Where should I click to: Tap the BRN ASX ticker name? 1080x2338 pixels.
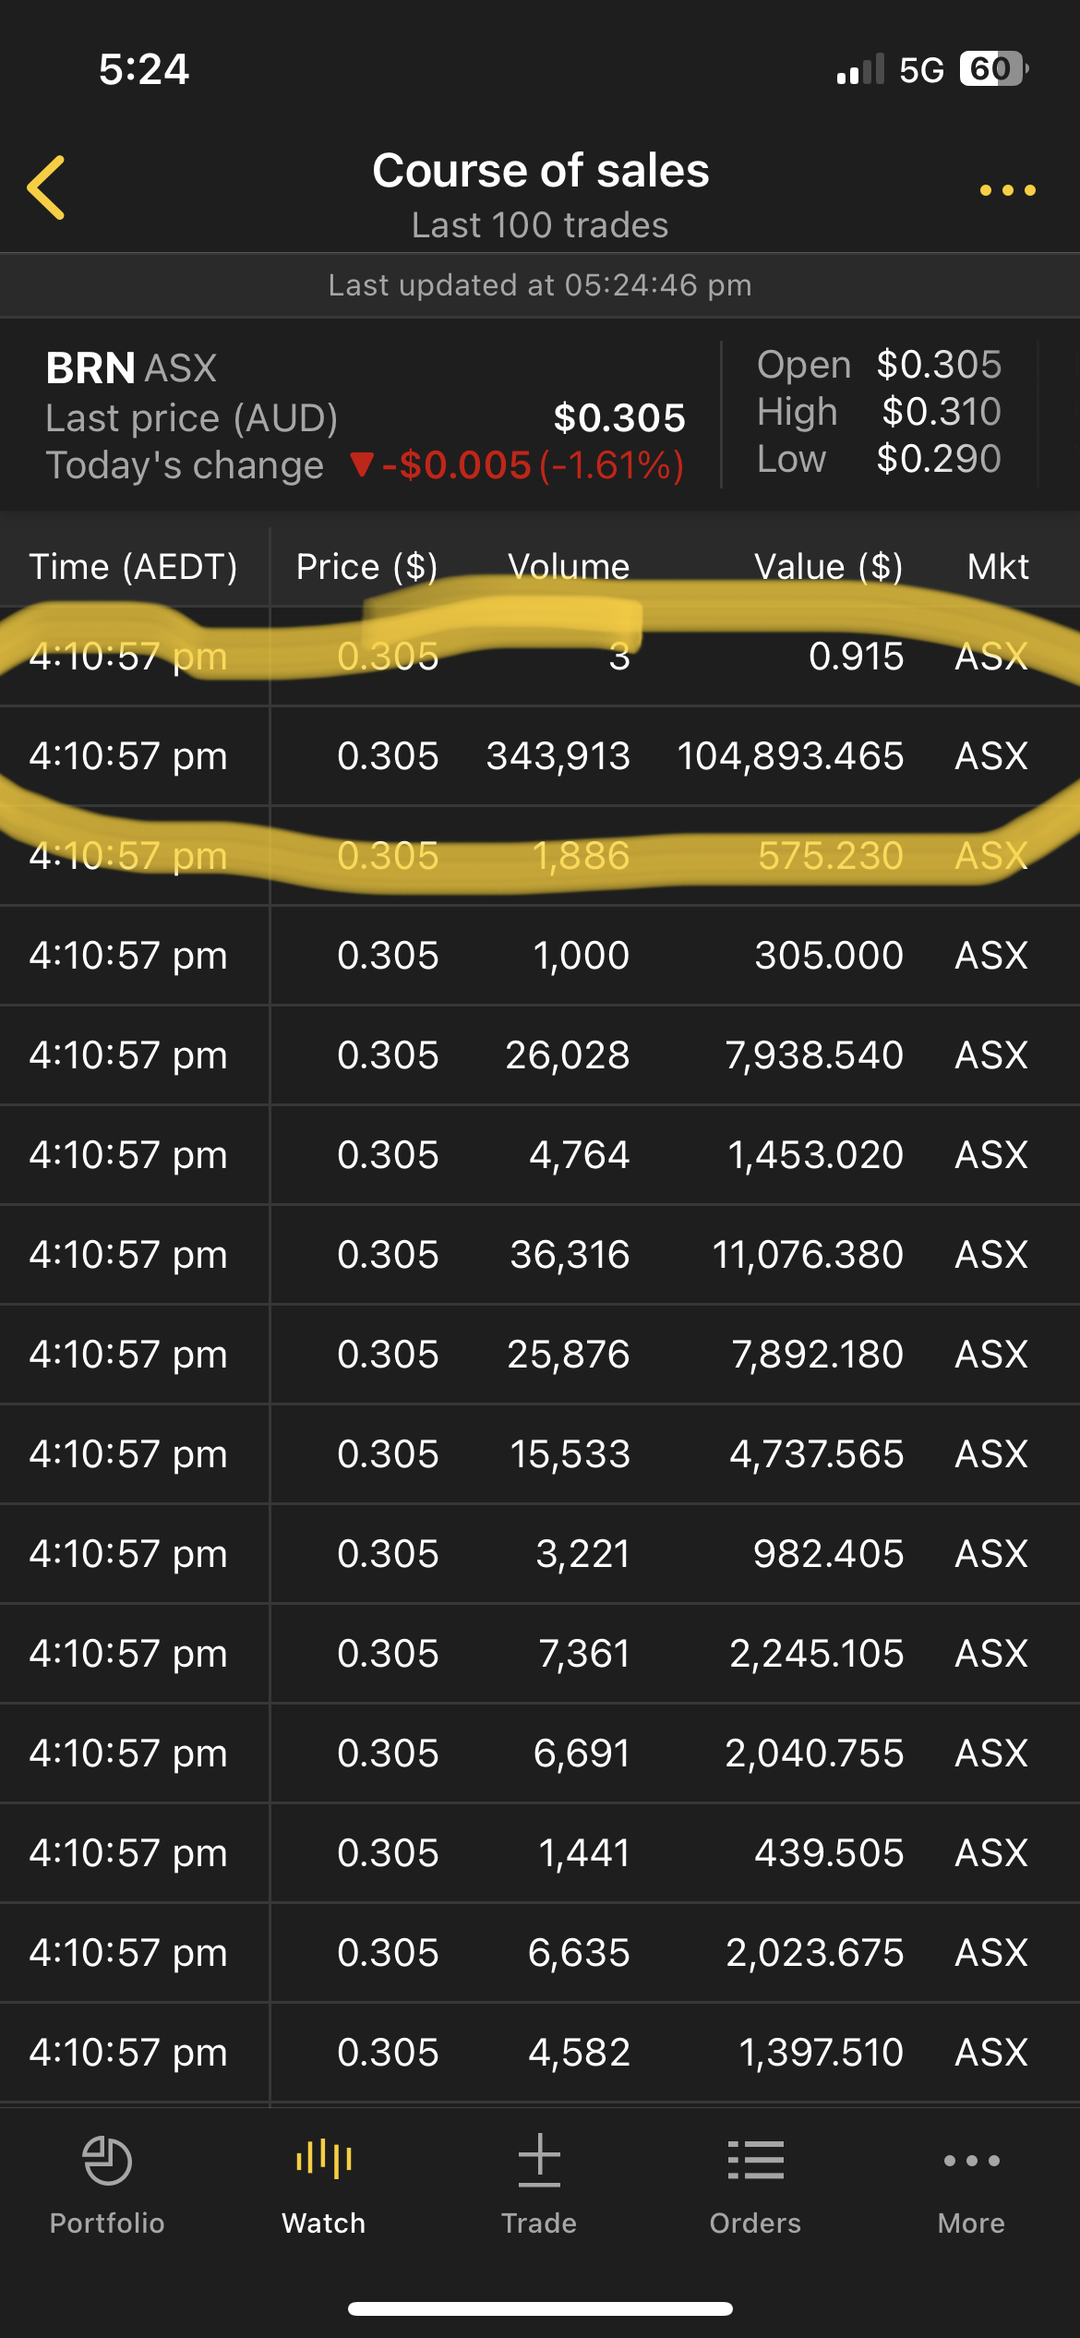[x=131, y=368]
